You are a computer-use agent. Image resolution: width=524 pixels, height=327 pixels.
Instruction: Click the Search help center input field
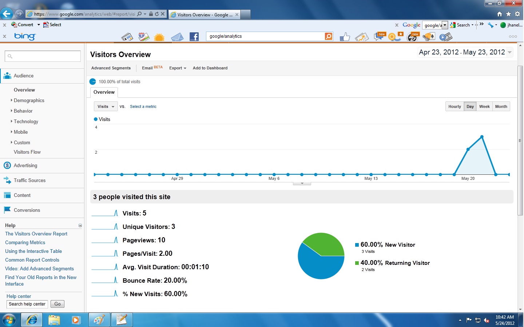(27, 304)
